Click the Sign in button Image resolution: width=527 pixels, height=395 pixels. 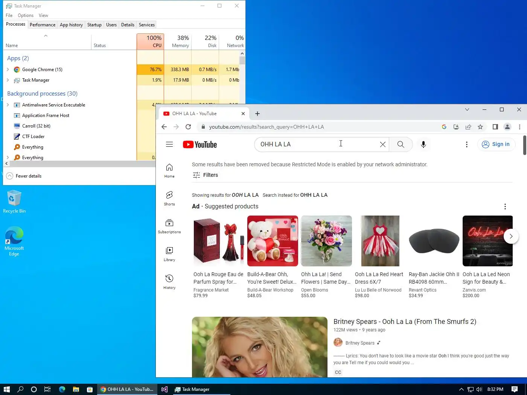click(496, 144)
